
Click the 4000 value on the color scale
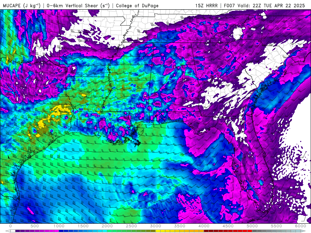coord(204,226)
